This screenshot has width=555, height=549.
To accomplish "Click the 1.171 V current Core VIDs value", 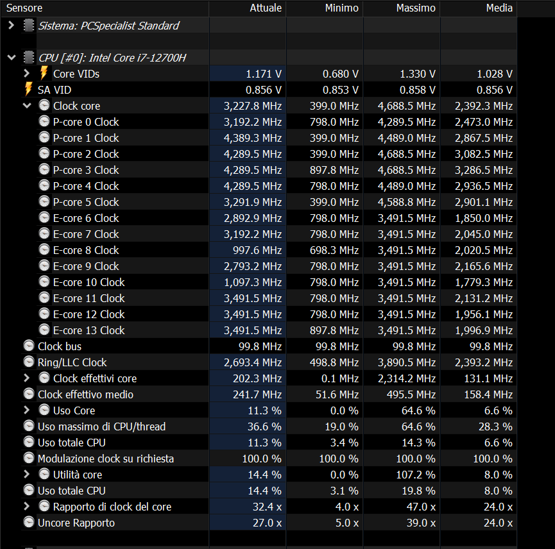I will click(x=264, y=74).
